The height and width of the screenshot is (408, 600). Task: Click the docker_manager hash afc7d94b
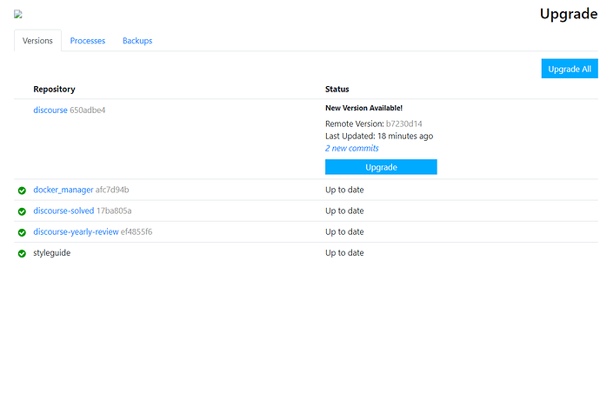112,190
